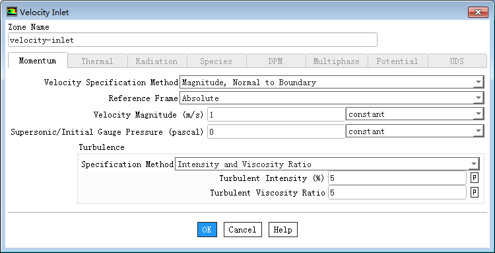Click the Fluent app icon in title bar
The height and width of the screenshot is (253, 495).
(x=12, y=13)
